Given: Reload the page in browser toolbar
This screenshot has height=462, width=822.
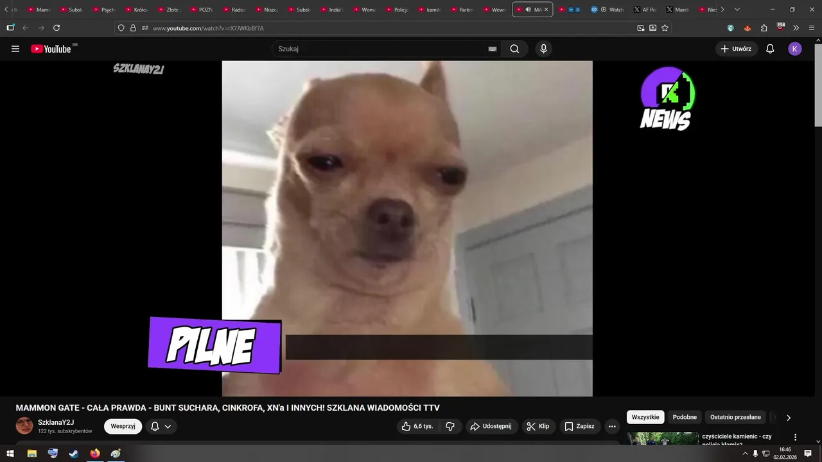Looking at the screenshot, I should (x=57, y=28).
